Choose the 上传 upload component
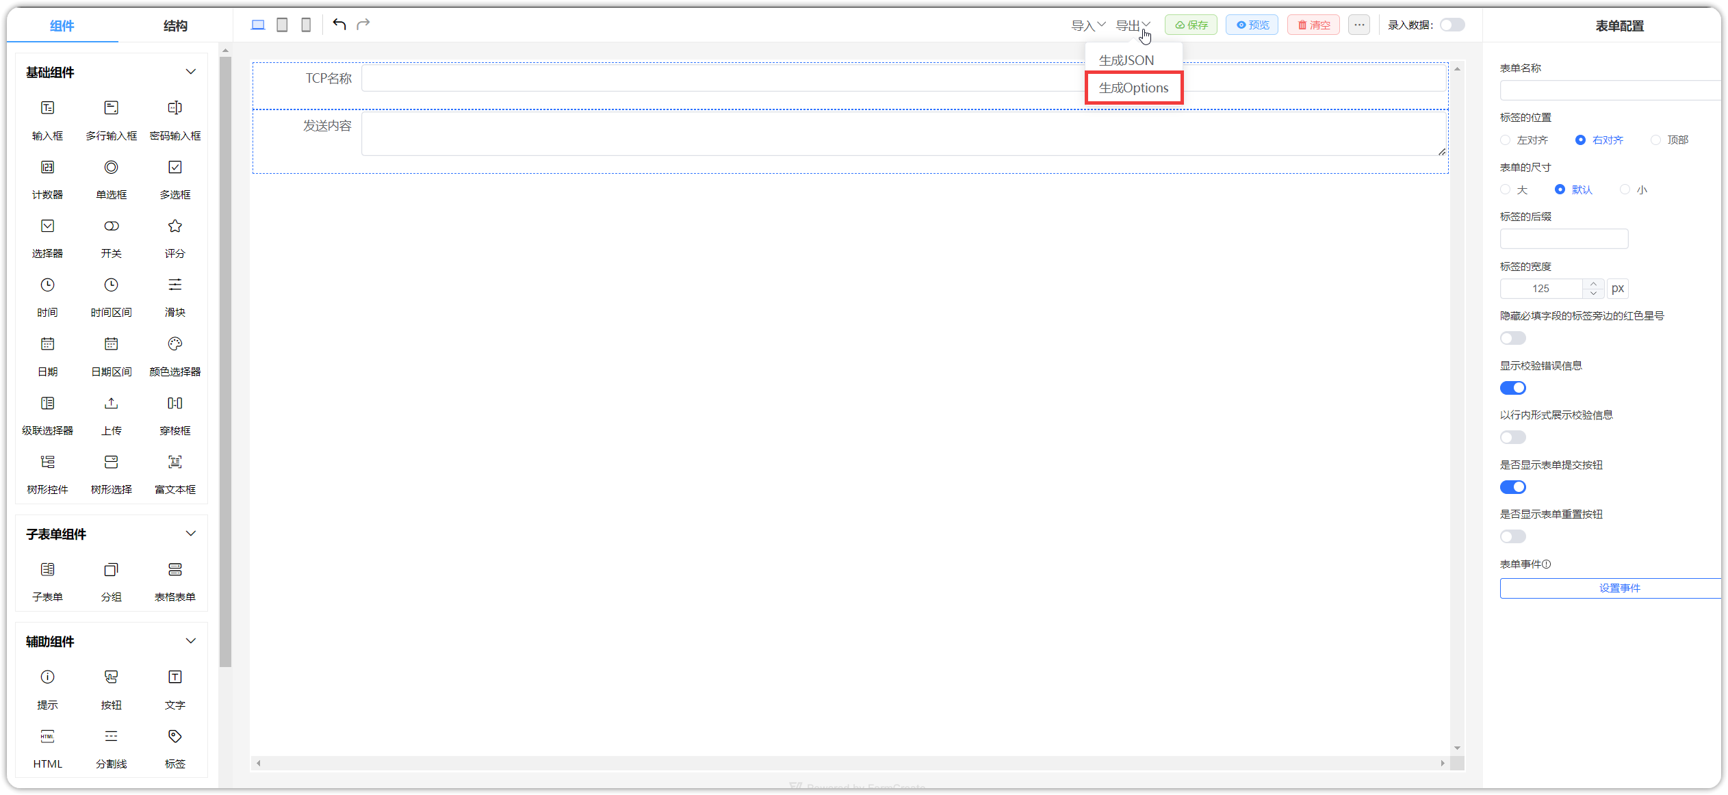Screen dimensions: 1728x795 (x=111, y=416)
